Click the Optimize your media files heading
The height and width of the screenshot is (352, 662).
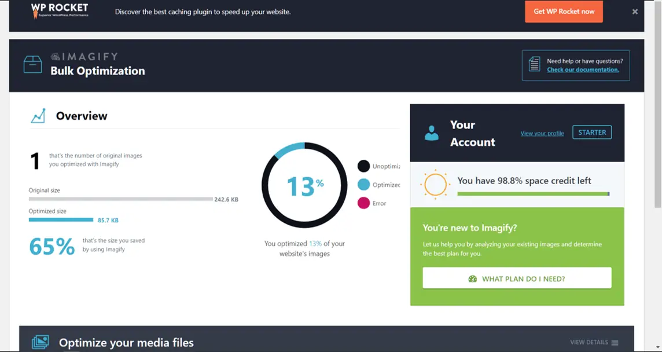pyautogui.click(x=126, y=343)
